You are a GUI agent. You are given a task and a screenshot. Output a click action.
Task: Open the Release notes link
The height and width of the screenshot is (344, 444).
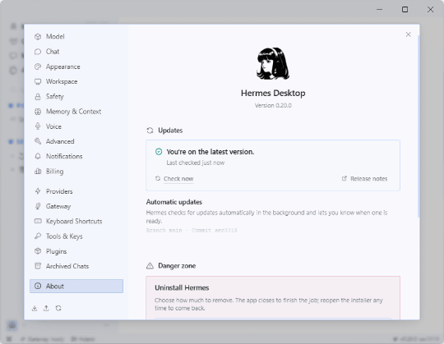(365, 179)
